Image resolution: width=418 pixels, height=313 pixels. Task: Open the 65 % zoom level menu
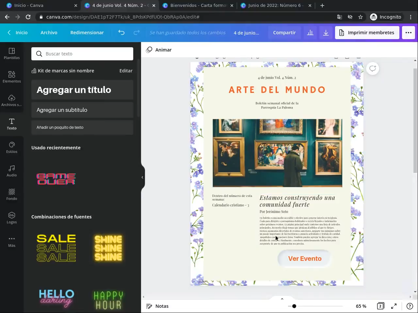[x=361, y=306]
